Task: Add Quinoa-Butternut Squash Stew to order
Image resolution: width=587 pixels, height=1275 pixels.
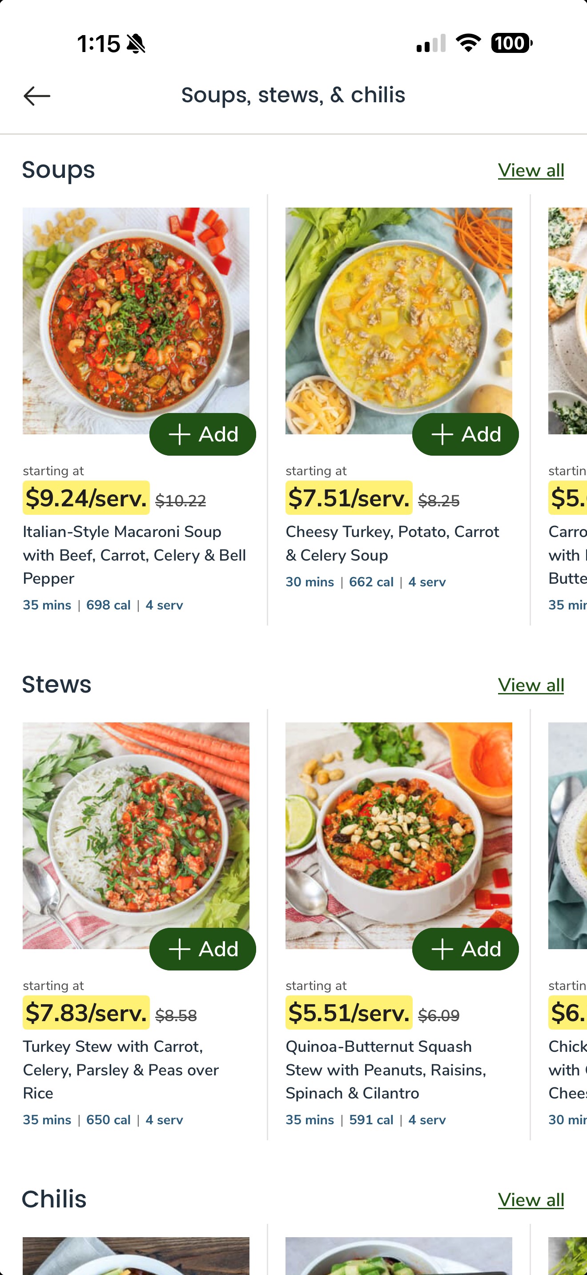Action: pyautogui.click(x=465, y=949)
